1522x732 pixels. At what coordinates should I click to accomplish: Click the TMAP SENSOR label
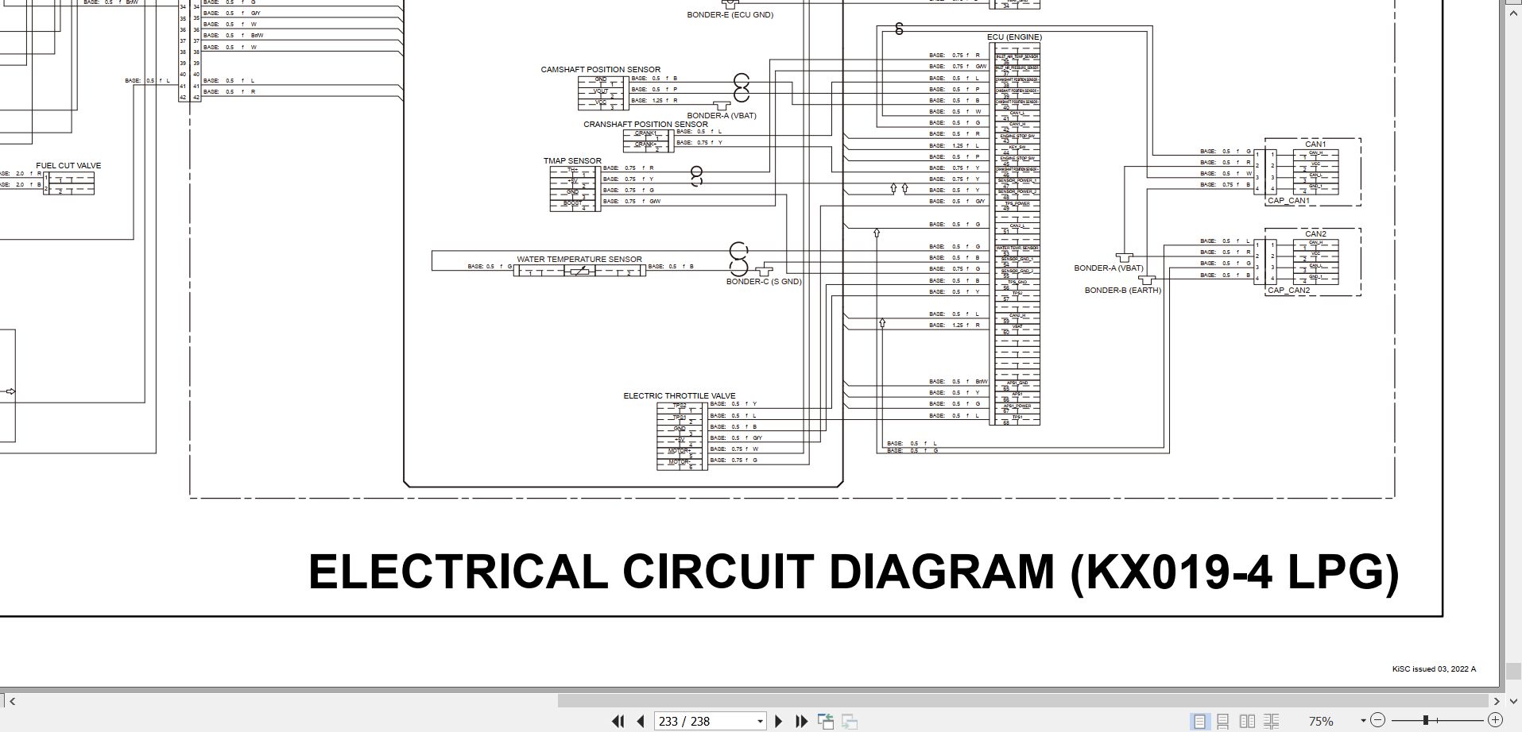572,161
